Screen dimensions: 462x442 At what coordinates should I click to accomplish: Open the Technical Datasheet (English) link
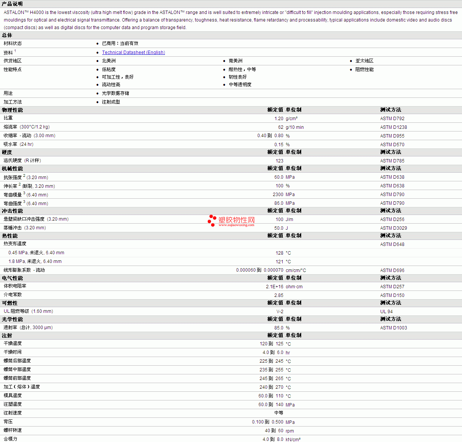133,53
